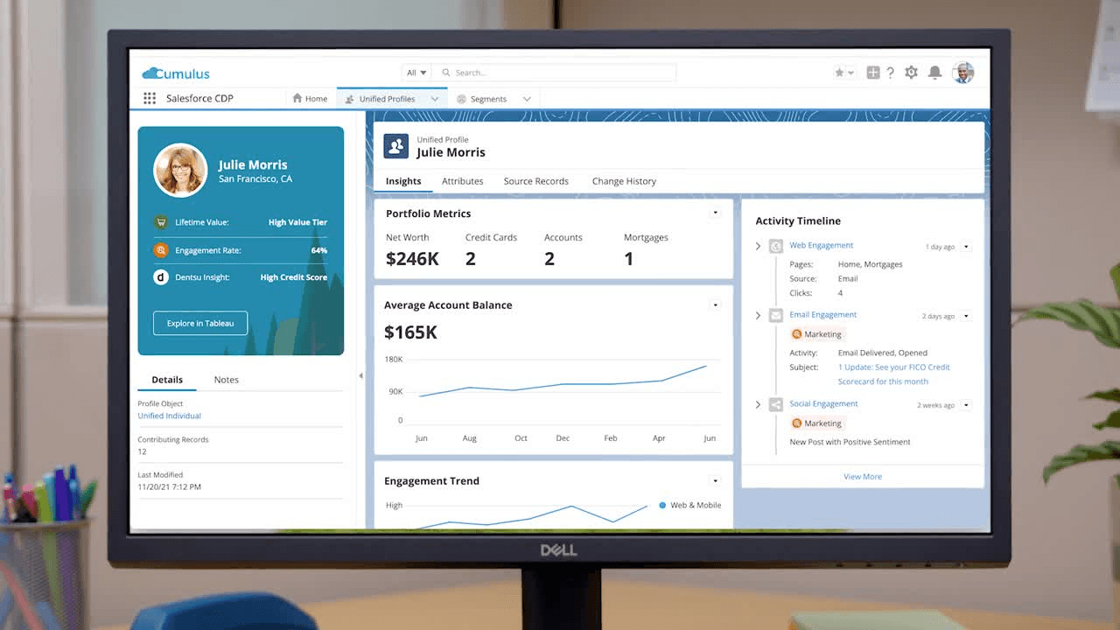The width and height of the screenshot is (1120, 630).
Task: Click the High Value Tier text
Action: click(297, 222)
